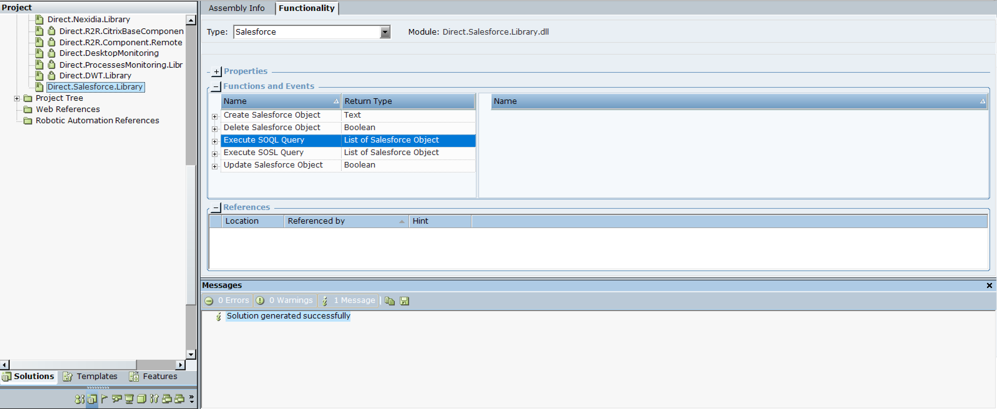Toggle the 0 Warnings filter button
The height and width of the screenshot is (409, 997).
(285, 300)
